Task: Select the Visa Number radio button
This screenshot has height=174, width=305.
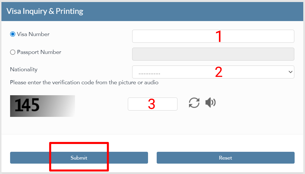Action: [x=12, y=34]
